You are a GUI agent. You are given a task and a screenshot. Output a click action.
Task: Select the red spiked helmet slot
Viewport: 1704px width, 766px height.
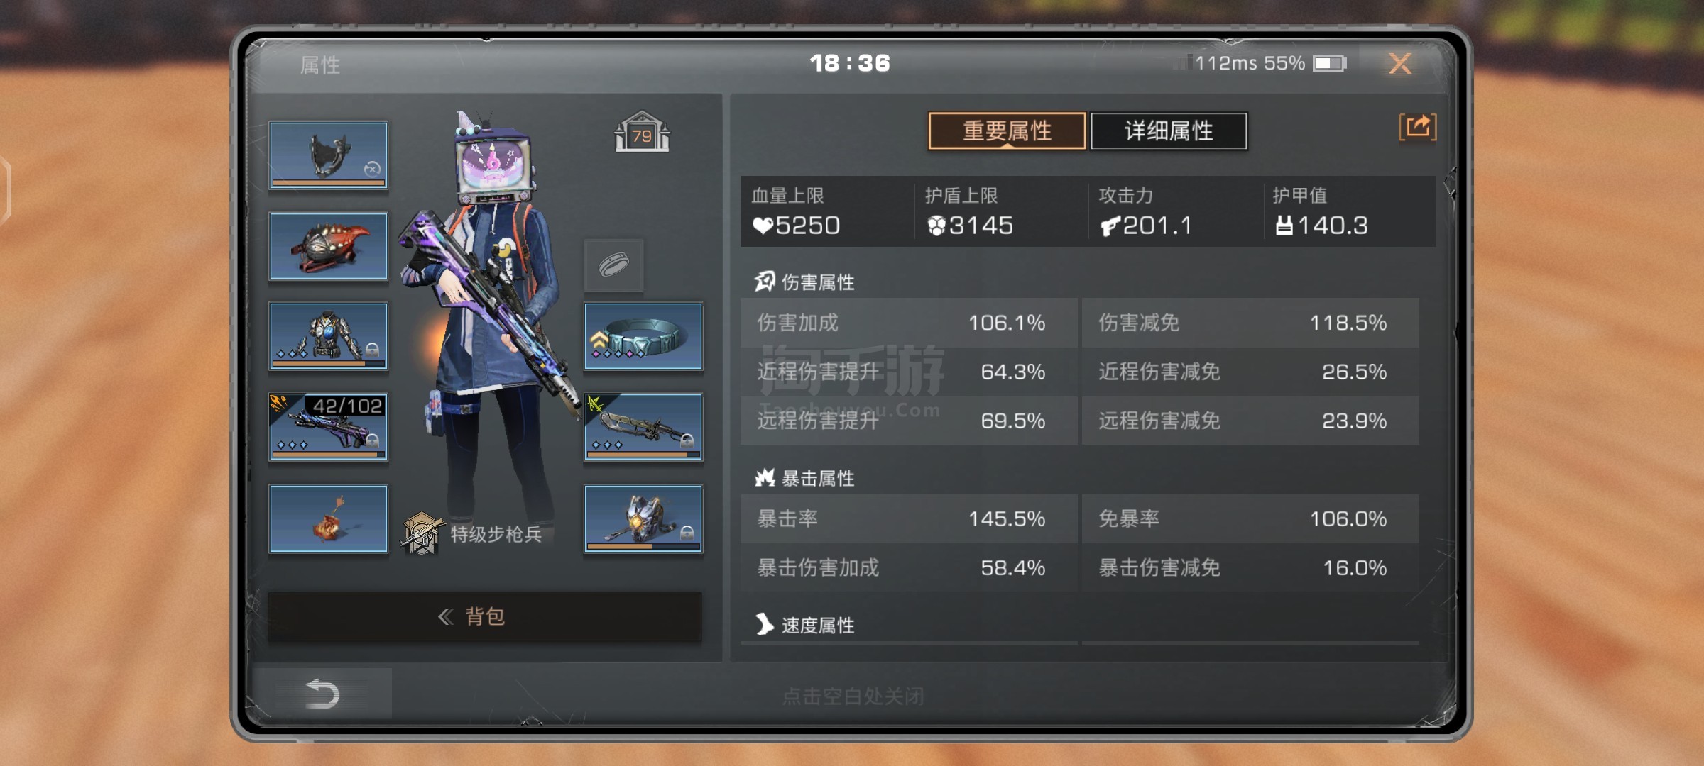coord(328,246)
